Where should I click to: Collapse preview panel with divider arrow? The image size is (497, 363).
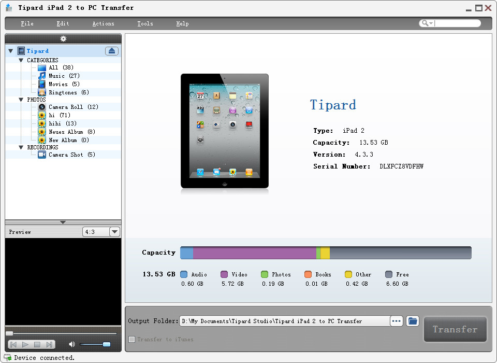(63, 222)
